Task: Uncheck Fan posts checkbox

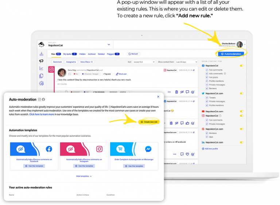Action: (x=207, y=77)
